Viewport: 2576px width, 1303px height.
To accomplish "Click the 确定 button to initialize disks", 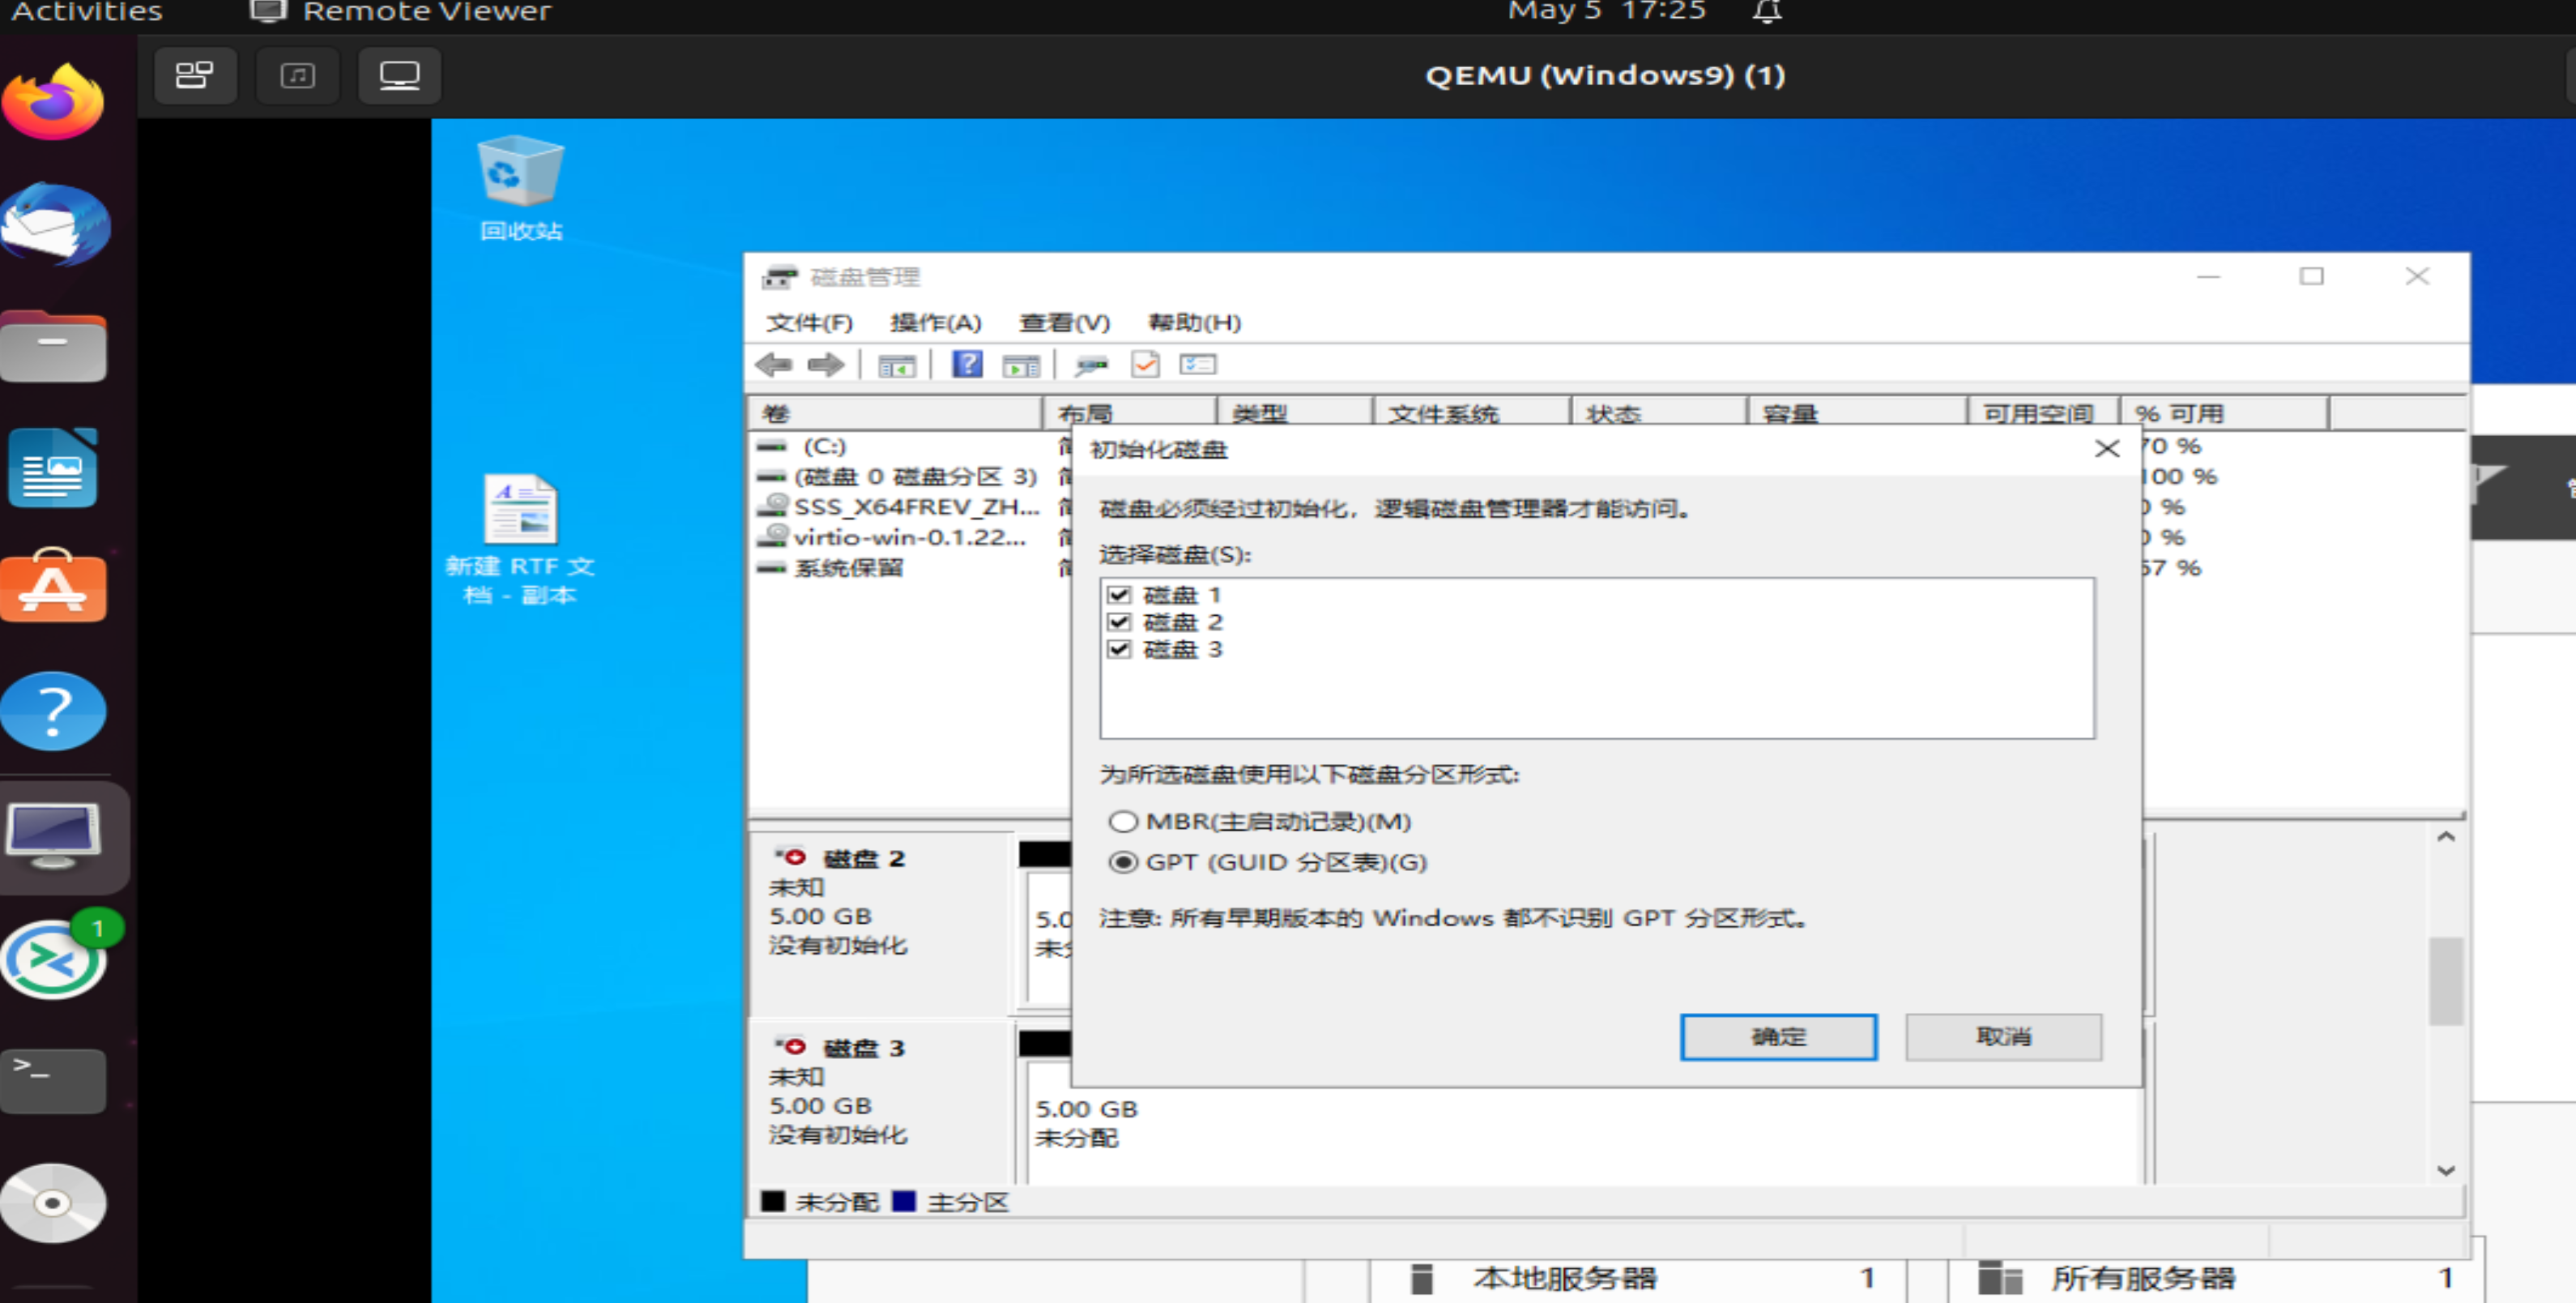I will click(1778, 1036).
